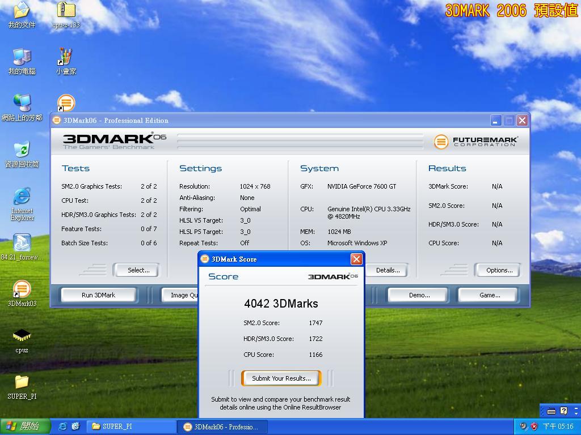Click the Microsoft Windows XP OS text
Image resolution: width=581 pixels, height=435 pixels.
tap(357, 243)
